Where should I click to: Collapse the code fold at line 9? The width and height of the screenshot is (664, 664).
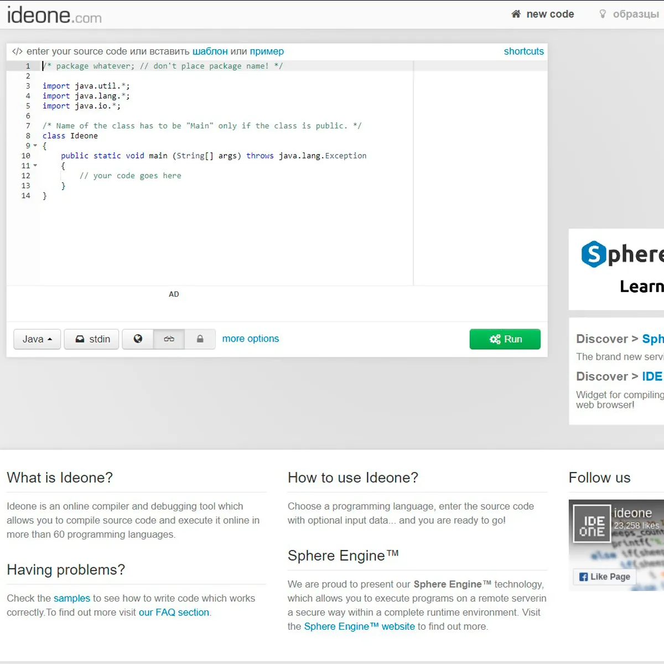pos(35,146)
